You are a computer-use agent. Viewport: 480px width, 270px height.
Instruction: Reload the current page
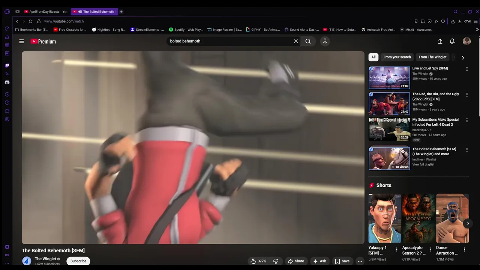31,21
